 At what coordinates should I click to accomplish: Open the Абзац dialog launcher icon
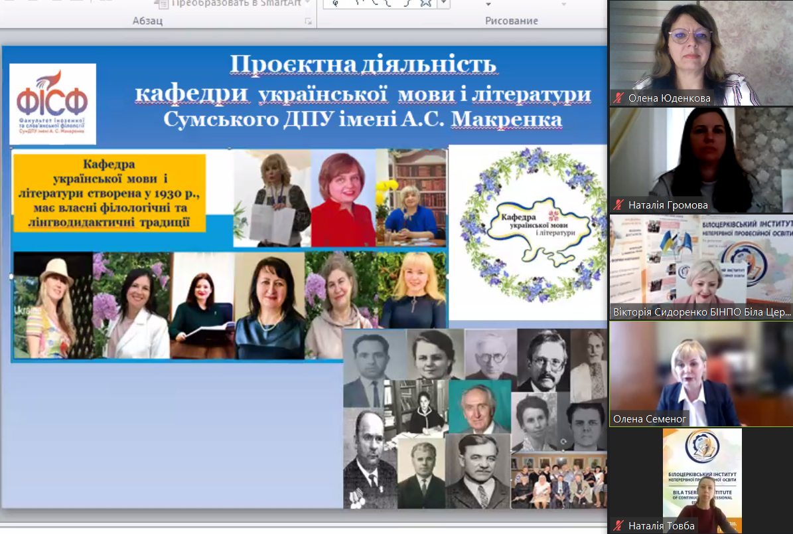click(x=308, y=21)
